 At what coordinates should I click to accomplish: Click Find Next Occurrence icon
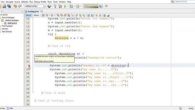point(65,15)
